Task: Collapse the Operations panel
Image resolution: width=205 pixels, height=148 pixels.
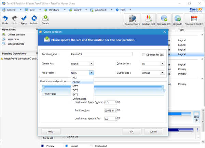Action: click(37, 29)
